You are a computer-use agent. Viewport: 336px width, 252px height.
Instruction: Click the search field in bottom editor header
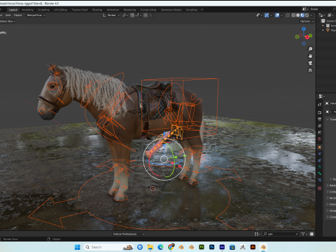pos(281,234)
